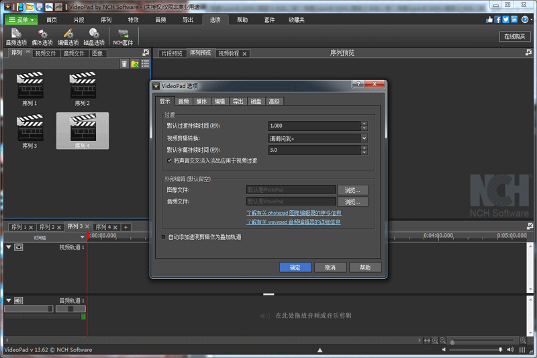Click 浏览 button for 图像文件
537x358 pixels.
[352, 190]
